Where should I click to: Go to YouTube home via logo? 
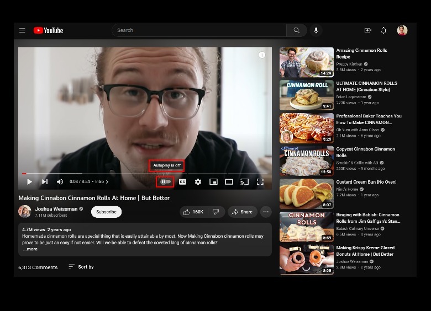pyautogui.click(x=49, y=30)
